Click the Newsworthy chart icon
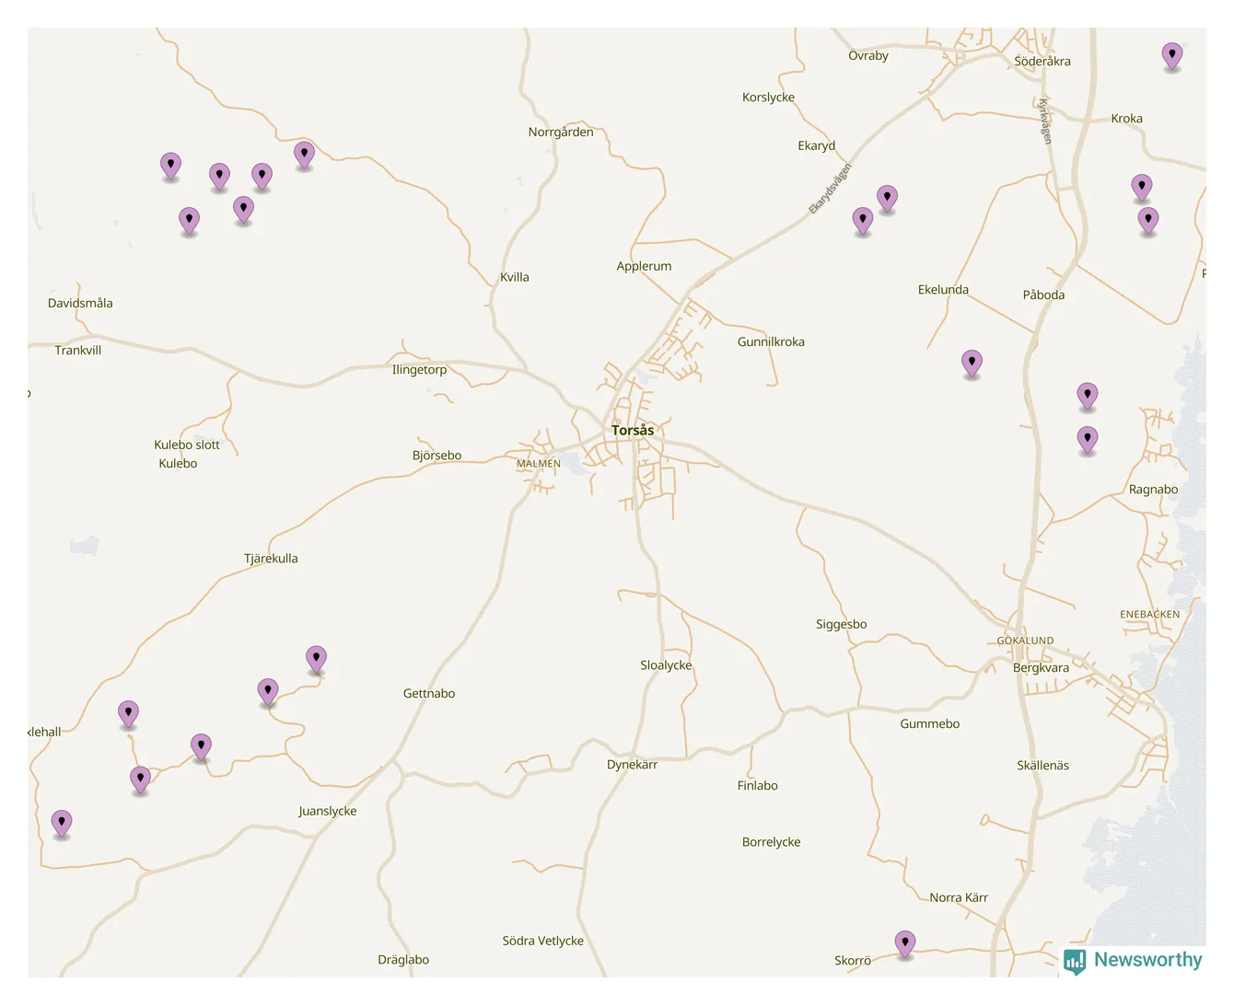This screenshot has width=1234, height=1005. 1074,962
